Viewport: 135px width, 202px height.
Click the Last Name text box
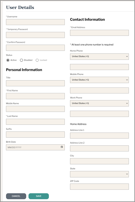point(35,122)
